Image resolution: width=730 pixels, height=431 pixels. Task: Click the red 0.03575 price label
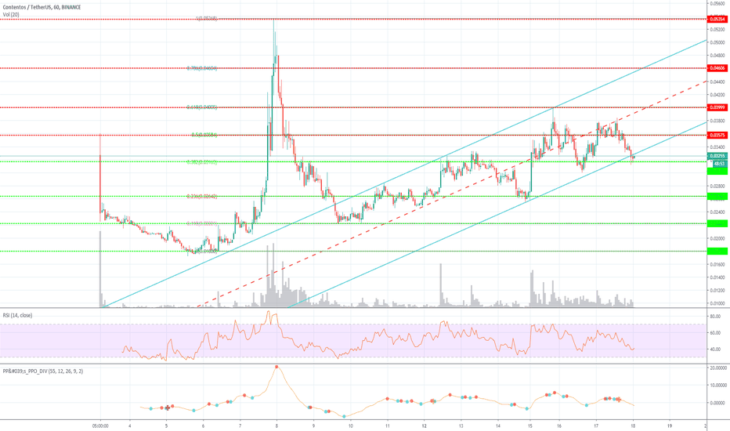coord(717,135)
